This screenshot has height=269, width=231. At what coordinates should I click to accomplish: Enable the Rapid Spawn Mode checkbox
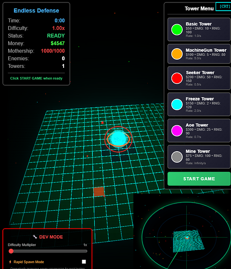click(x=84, y=262)
